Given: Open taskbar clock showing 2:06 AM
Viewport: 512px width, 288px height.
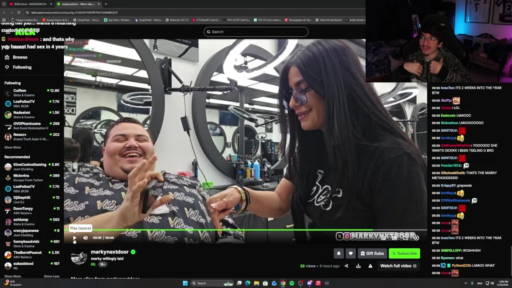Looking at the screenshot, I should (503, 283).
